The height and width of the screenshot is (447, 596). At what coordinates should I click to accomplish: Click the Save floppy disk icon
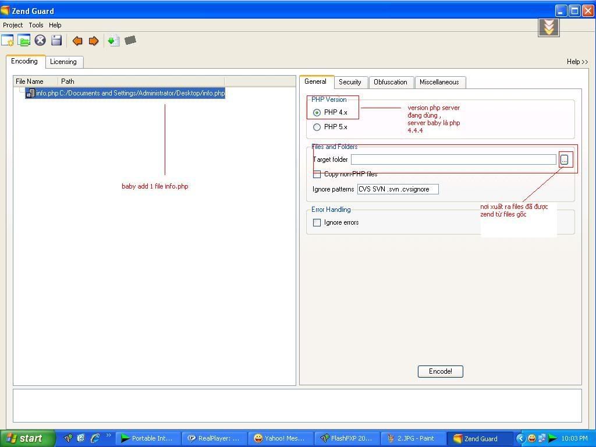(x=56, y=40)
